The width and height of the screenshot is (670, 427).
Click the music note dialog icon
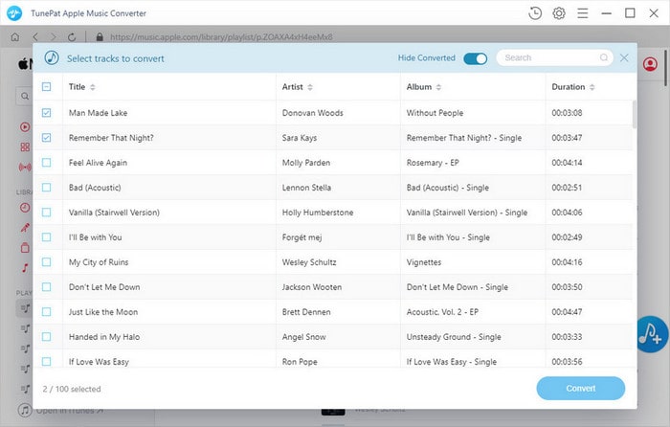52,57
